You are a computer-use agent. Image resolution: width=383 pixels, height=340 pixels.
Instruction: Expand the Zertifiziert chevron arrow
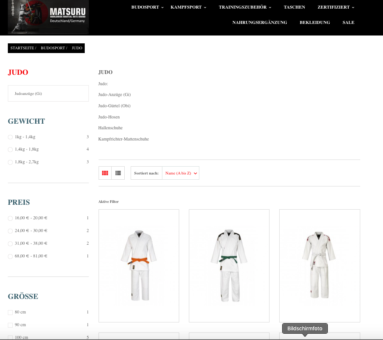pyautogui.click(x=353, y=7)
